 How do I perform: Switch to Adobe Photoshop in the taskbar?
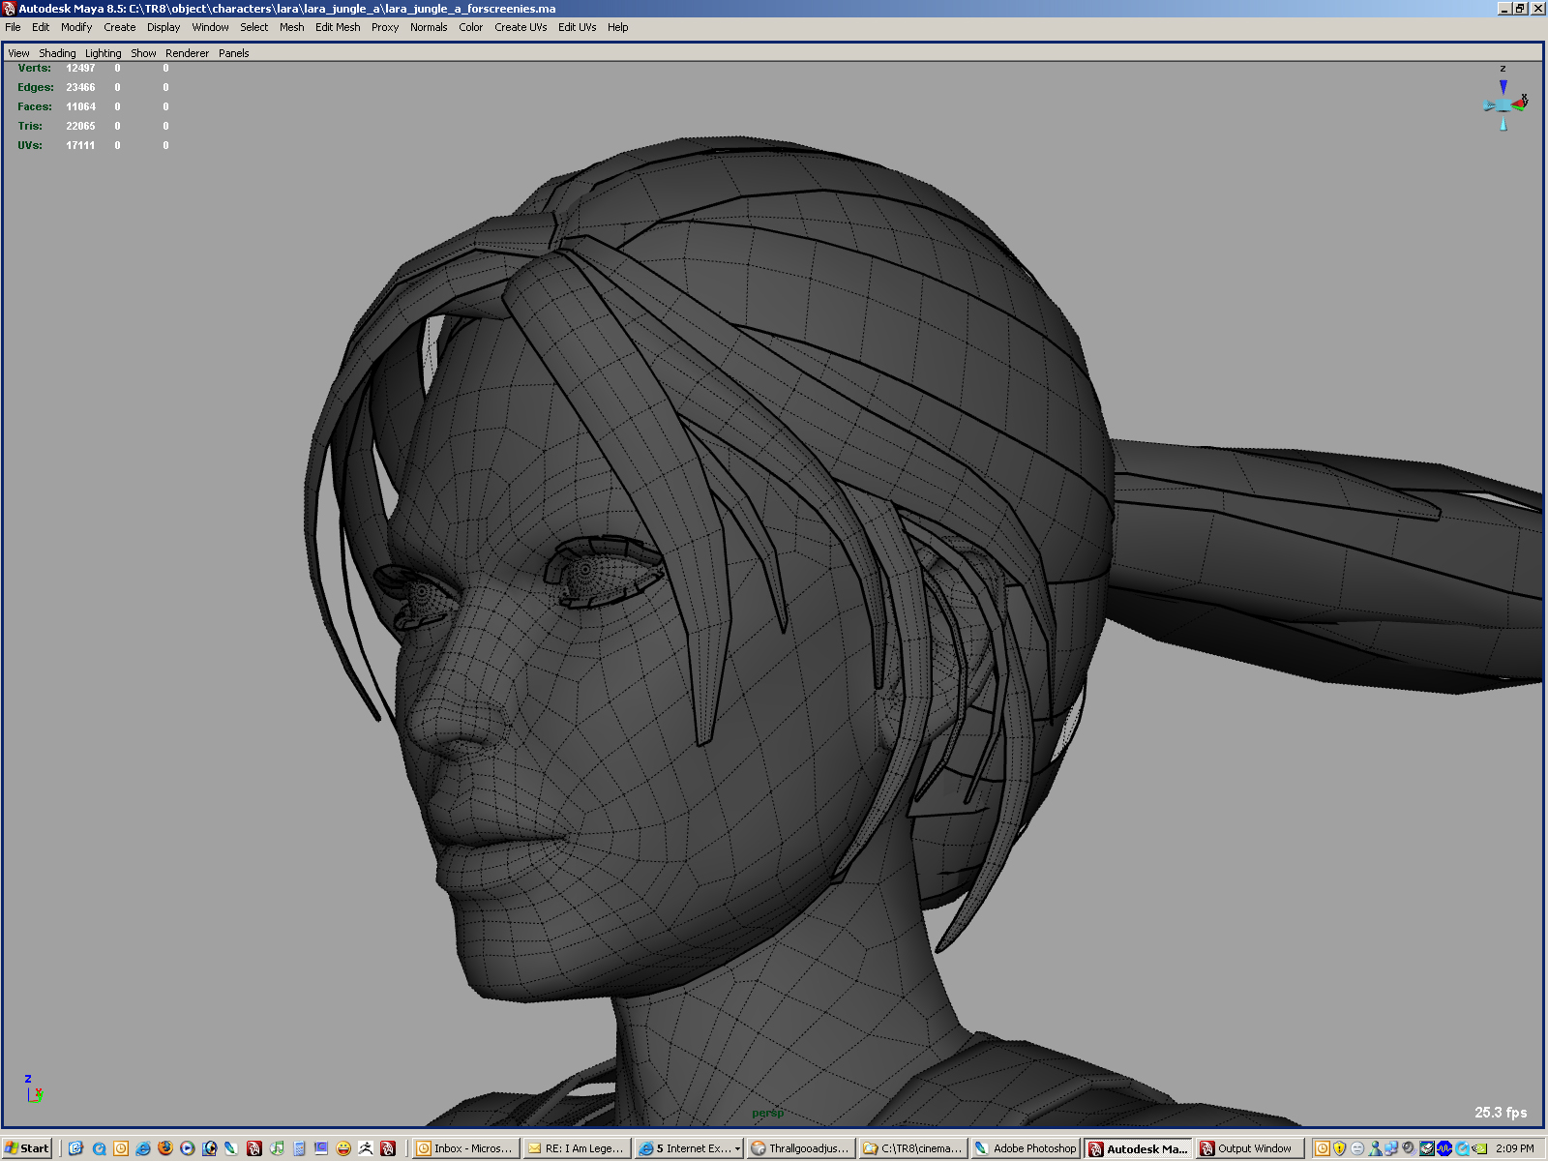tap(1026, 1148)
